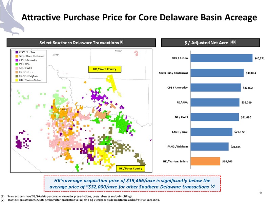Image resolution: width=271 pixels, height=203 pixels.
Task: Click the green PE / APA legend swatch
Action: pos(17,64)
